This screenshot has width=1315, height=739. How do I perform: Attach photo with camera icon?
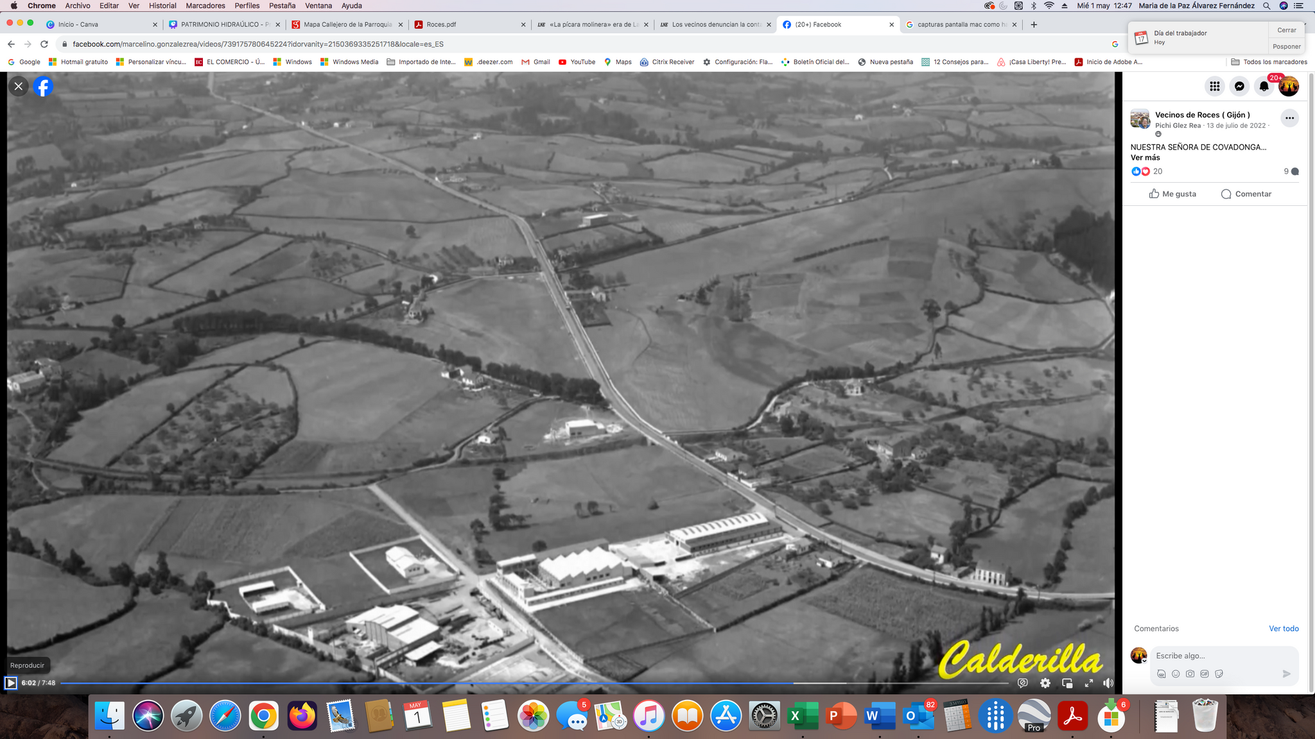[x=1190, y=674]
